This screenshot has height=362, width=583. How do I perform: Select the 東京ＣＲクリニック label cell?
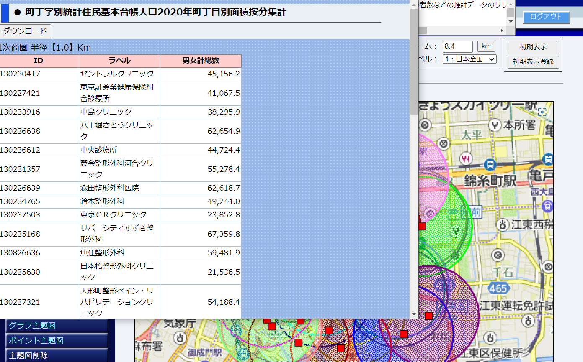click(x=119, y=215)
